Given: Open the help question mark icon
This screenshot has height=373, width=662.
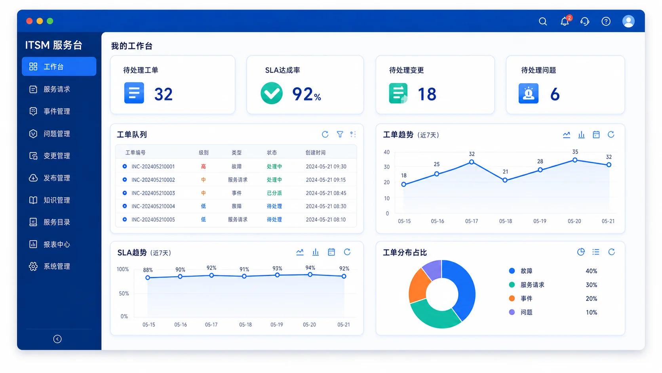Looking at the screenshot, I should pos(606,21).
